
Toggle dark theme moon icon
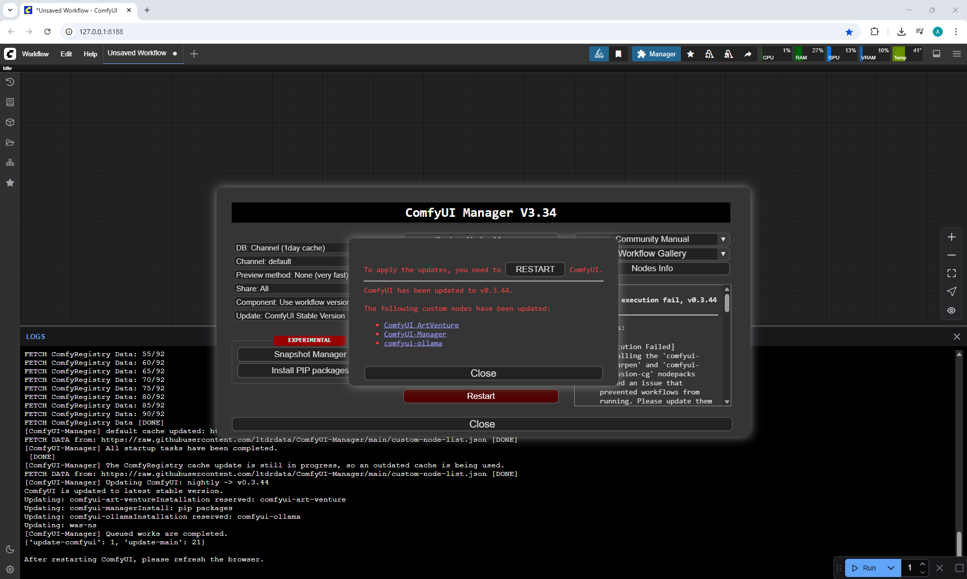[x=10, y=549]
